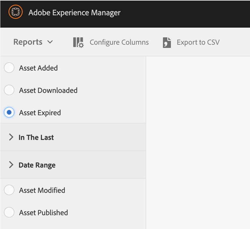The width and height of the screenshot is (250, 229).
Task: Expand the Date Range section chevron
Action: click(x=11, y=165)
